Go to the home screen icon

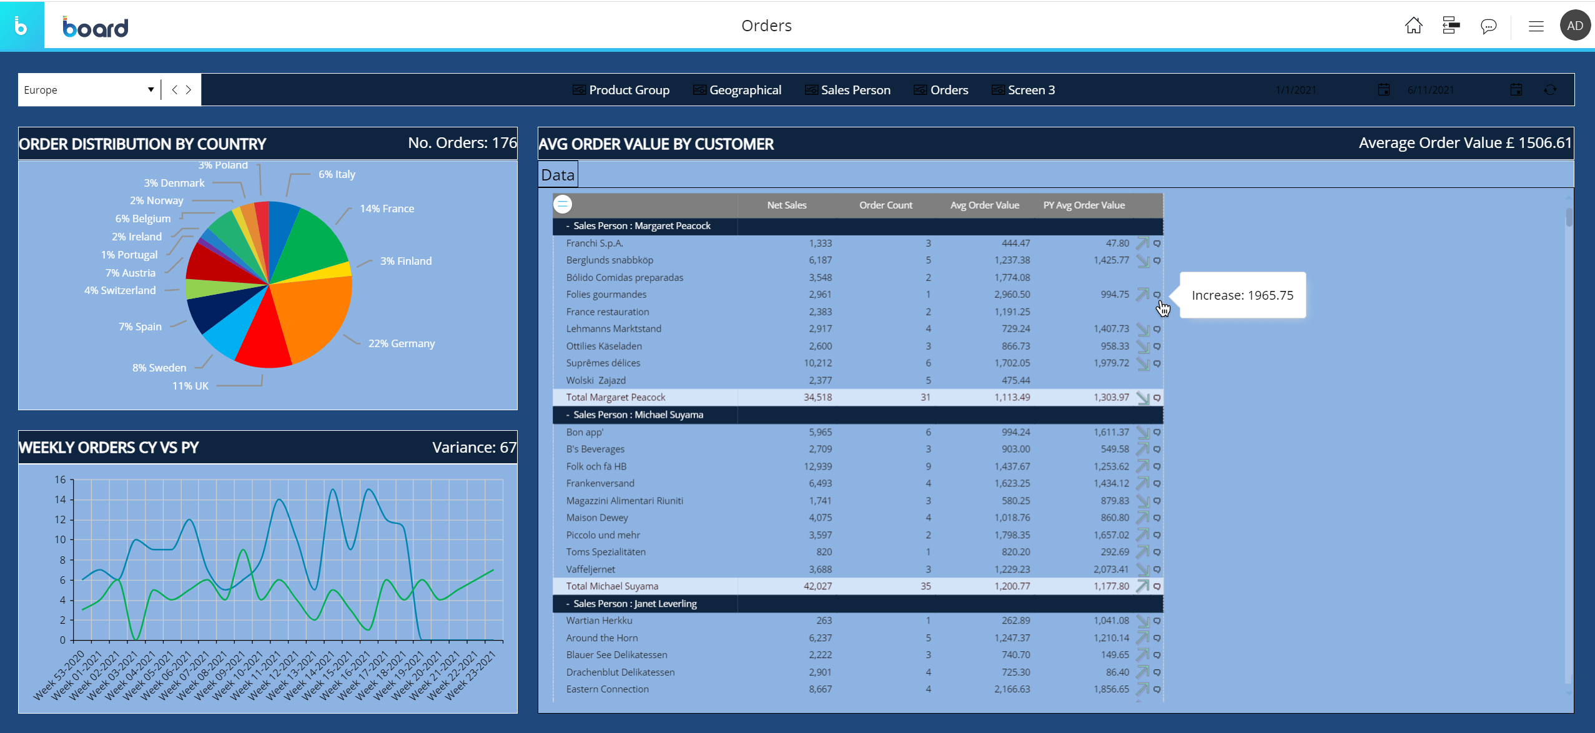click(1413, 26)
